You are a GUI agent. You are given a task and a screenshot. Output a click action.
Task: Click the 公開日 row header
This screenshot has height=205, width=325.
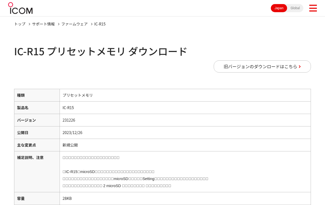coord(37,132)
